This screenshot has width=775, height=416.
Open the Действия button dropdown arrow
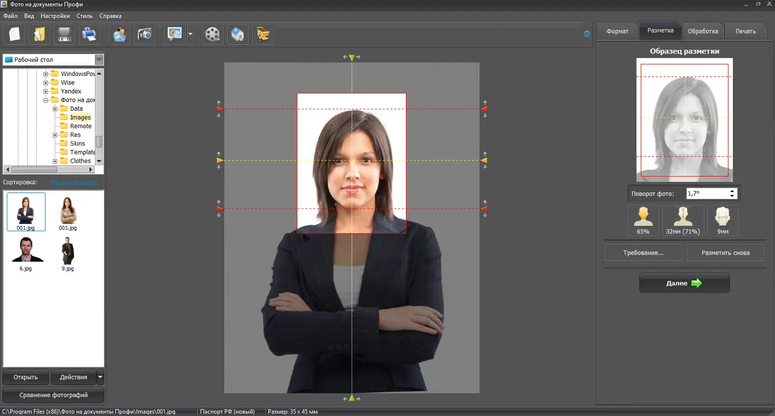[x=100, y=377]
